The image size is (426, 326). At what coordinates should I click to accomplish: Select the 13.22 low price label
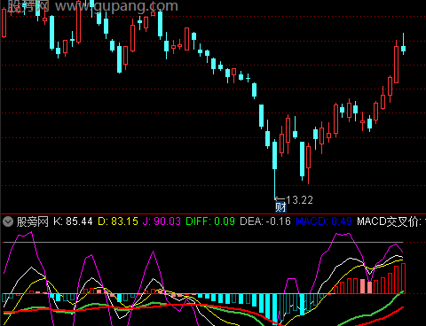coord(299,200)
